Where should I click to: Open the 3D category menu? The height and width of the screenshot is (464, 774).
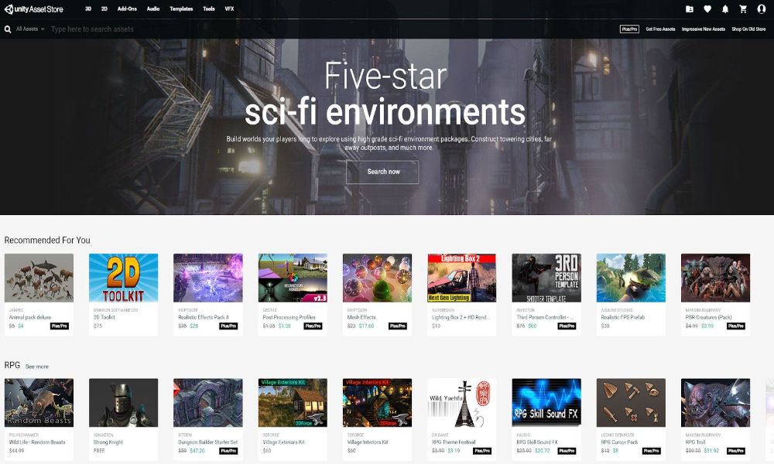pos(87,9)
